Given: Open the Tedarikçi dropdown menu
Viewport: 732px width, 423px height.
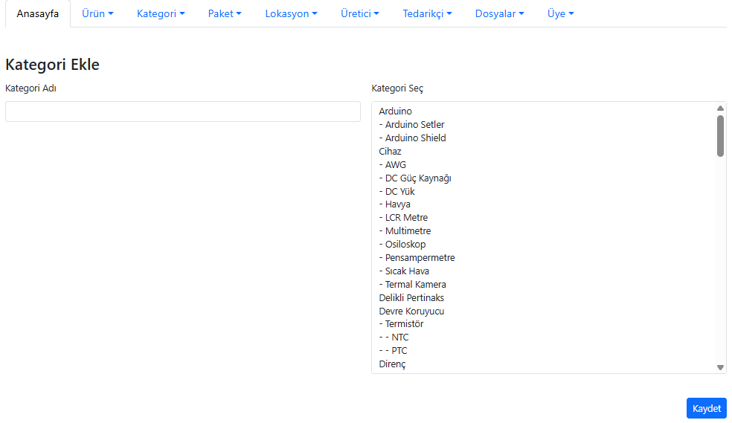Looking at the screenshot, I should [x=427, y=13].
